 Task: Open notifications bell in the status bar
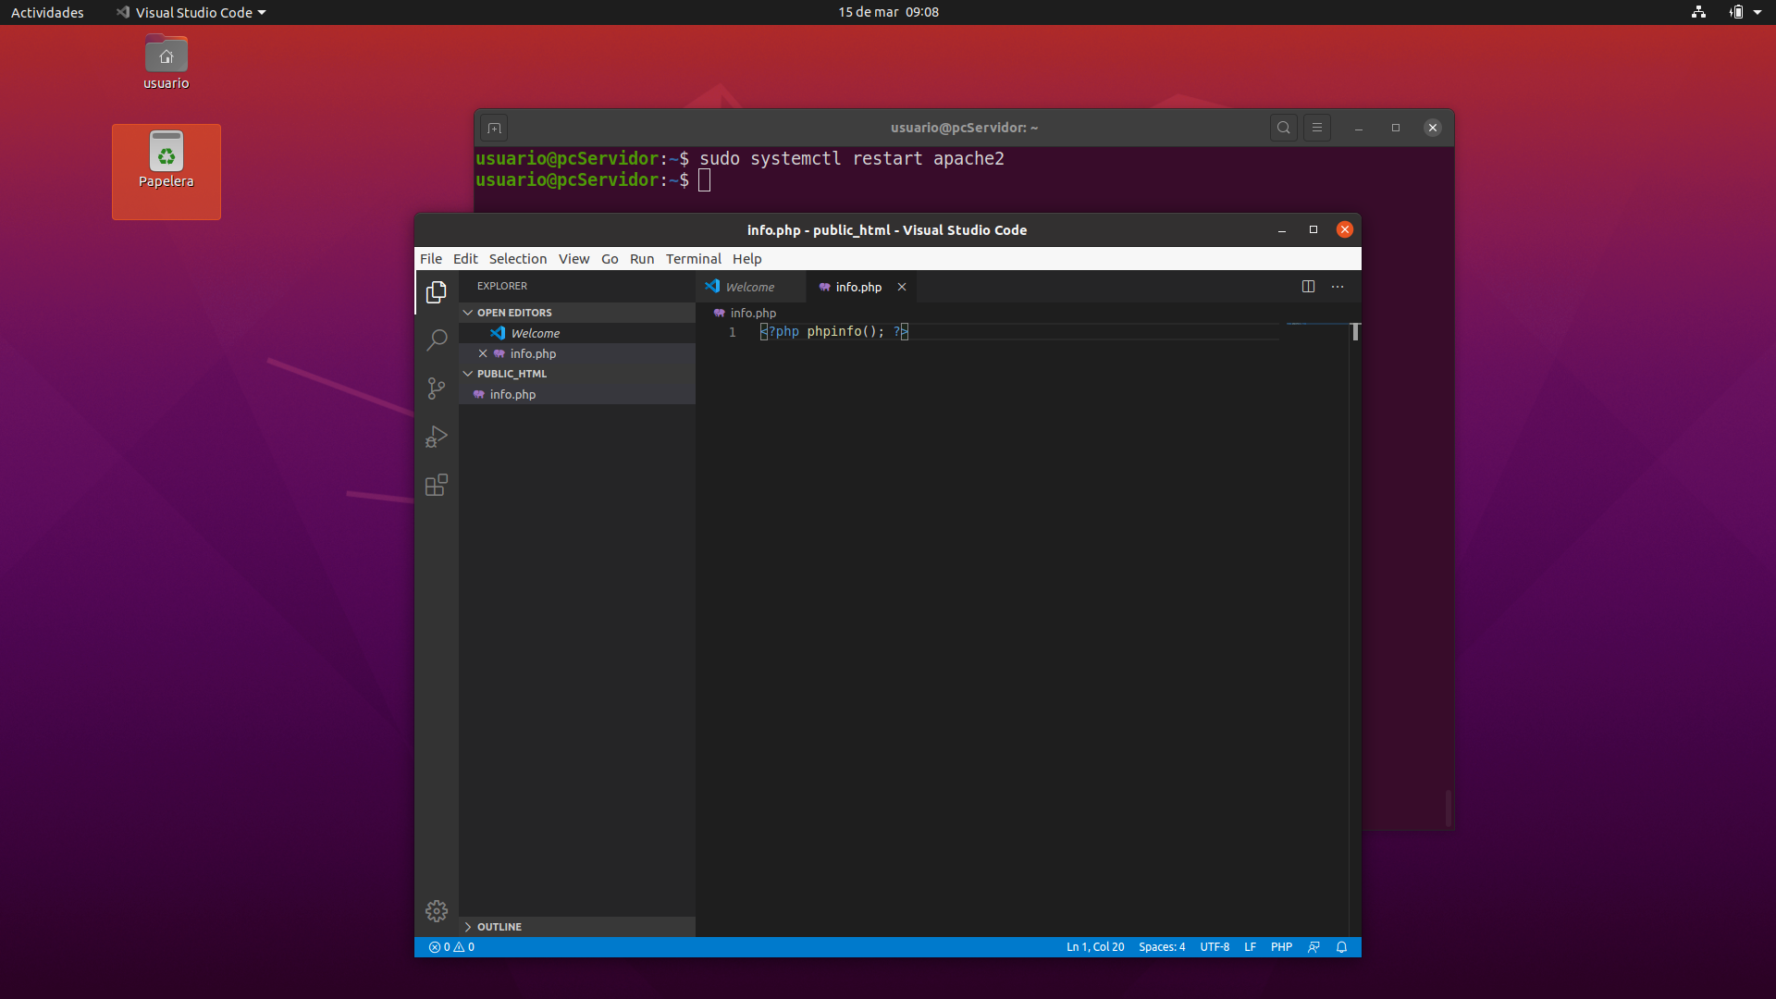point(1341,947)
